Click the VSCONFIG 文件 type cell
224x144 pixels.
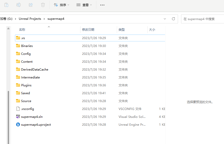coord(130,109)
